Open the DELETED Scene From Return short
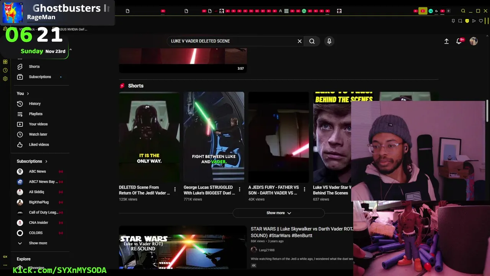Image resolution: width=490 pixels, height=276 pixels. tap(149, 136)
